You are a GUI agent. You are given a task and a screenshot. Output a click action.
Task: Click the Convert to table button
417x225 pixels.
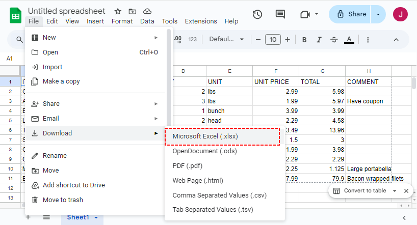[x=359, y=191]
